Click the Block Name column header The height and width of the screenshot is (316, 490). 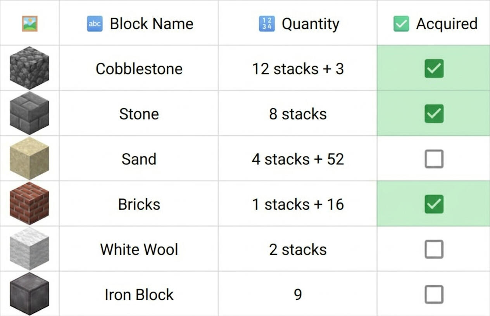151,24
